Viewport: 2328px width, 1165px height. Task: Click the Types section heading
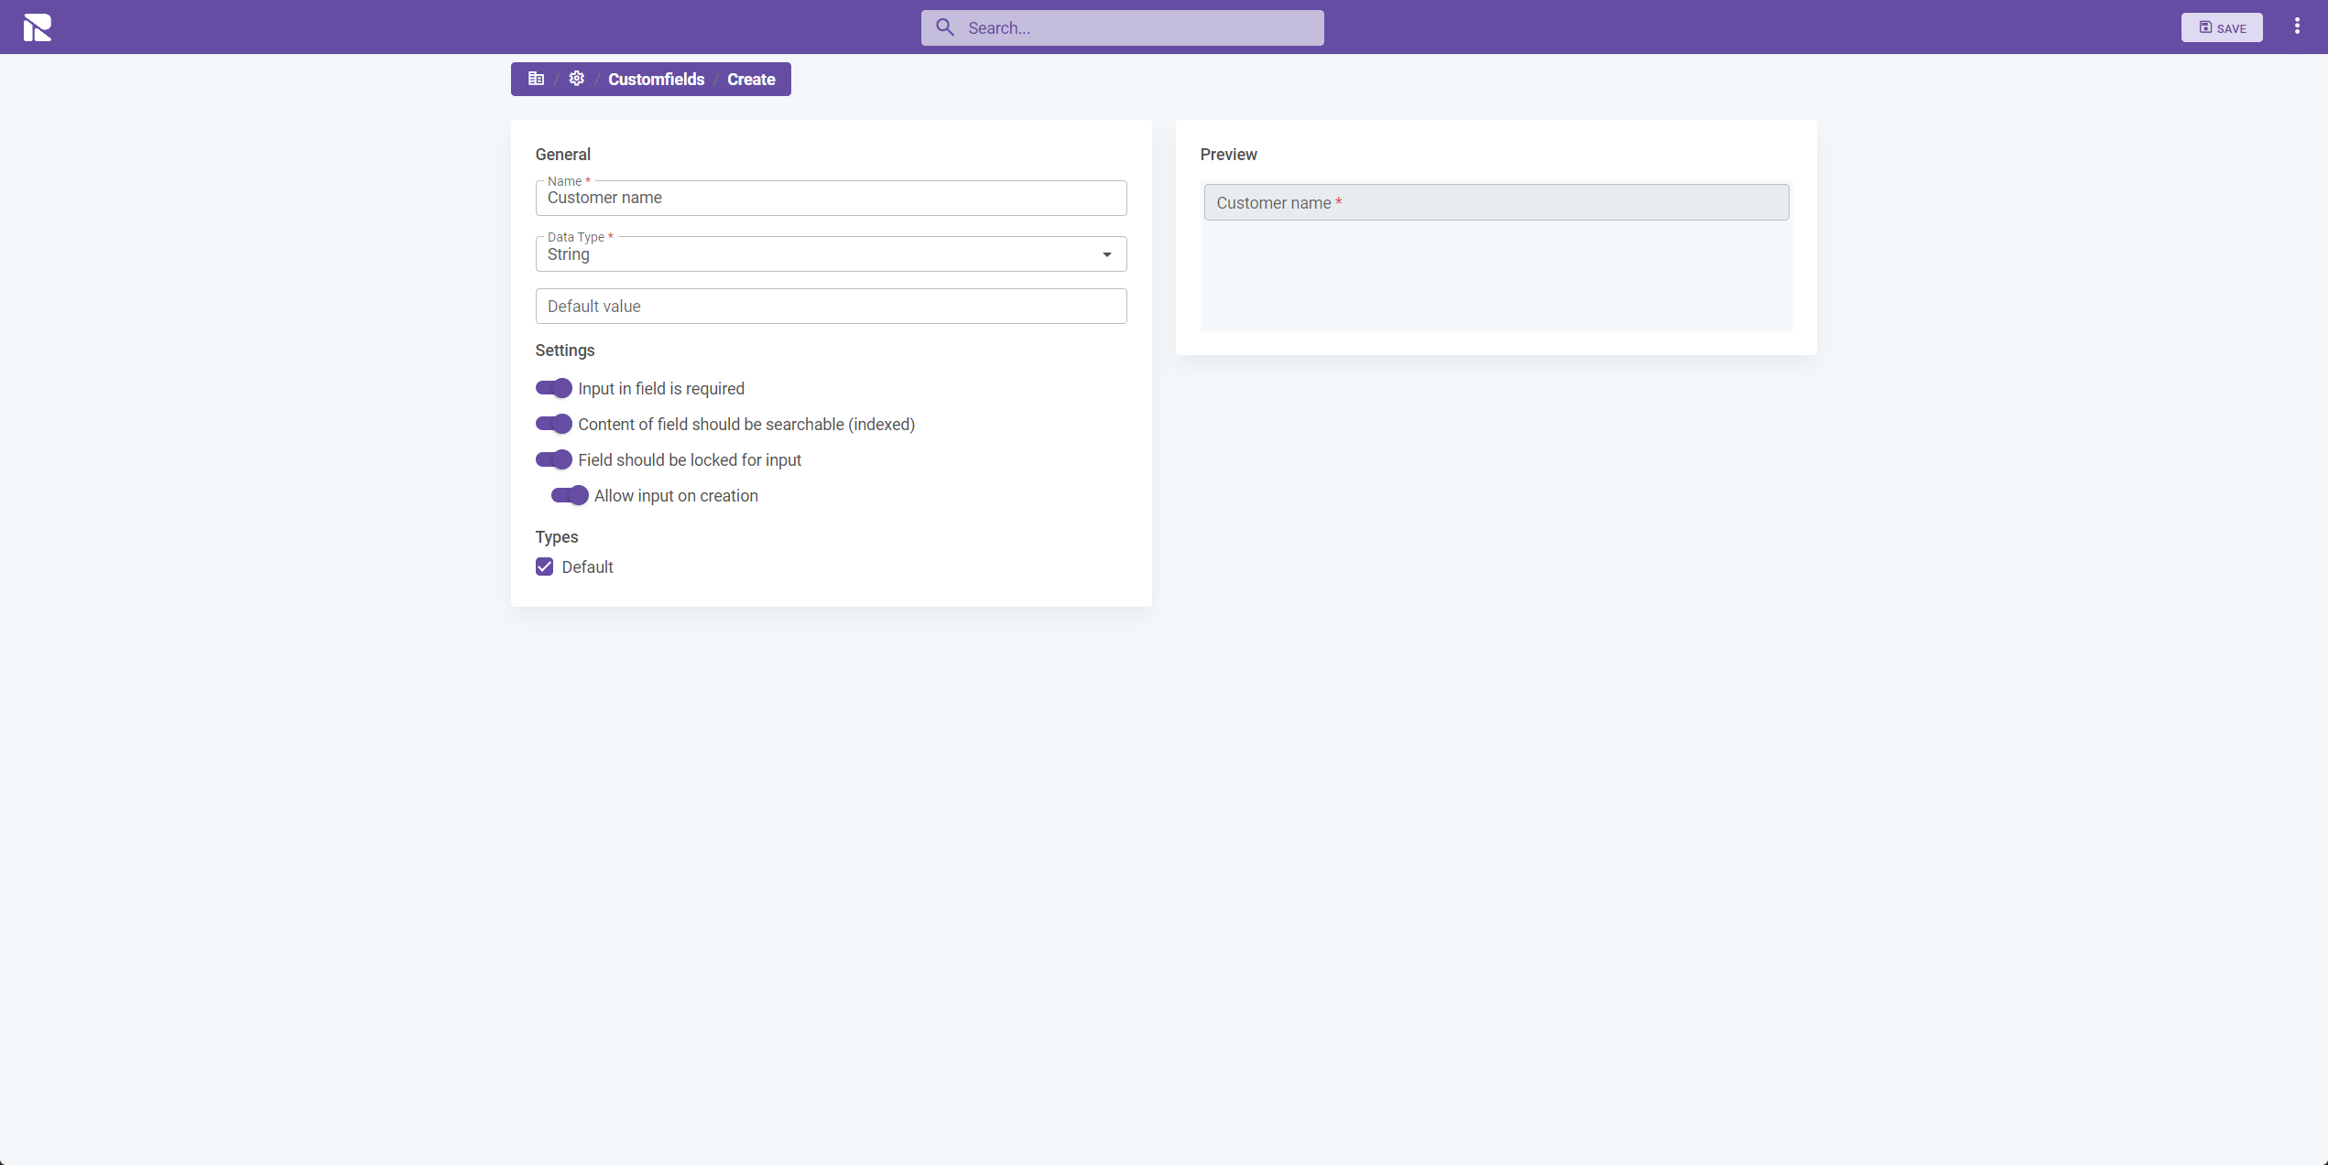point(557,537)
